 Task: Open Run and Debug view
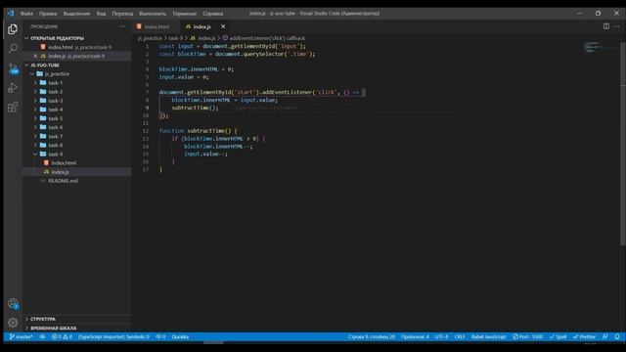coord(13,87)
